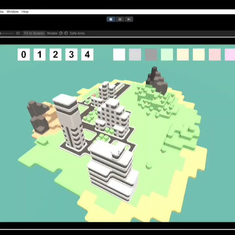Select tile button 0
This screenshot has width=235, height=235.
click(x=23, y=55)
